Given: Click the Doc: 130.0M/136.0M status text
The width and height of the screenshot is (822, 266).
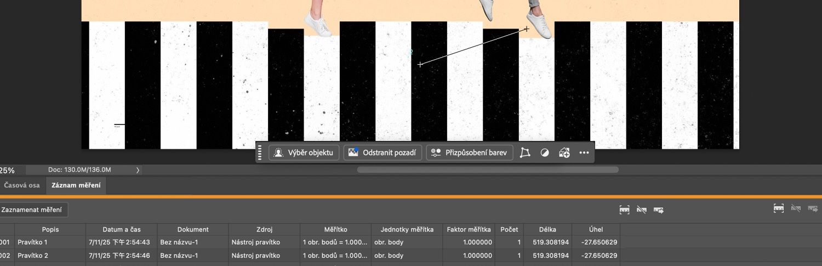Looking at the screenshot, I should pos(79,170).
